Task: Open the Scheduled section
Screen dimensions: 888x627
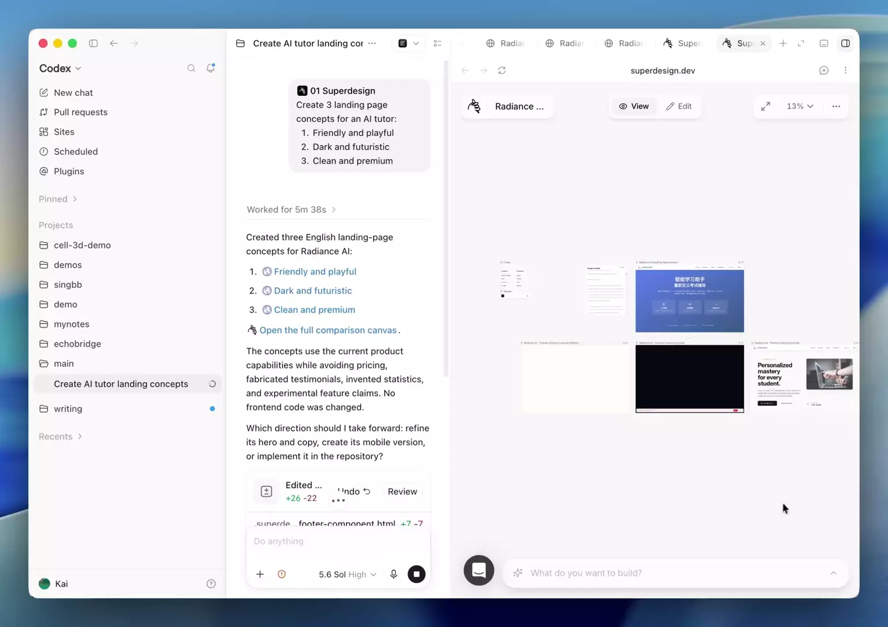Action: tap(75, 152)
